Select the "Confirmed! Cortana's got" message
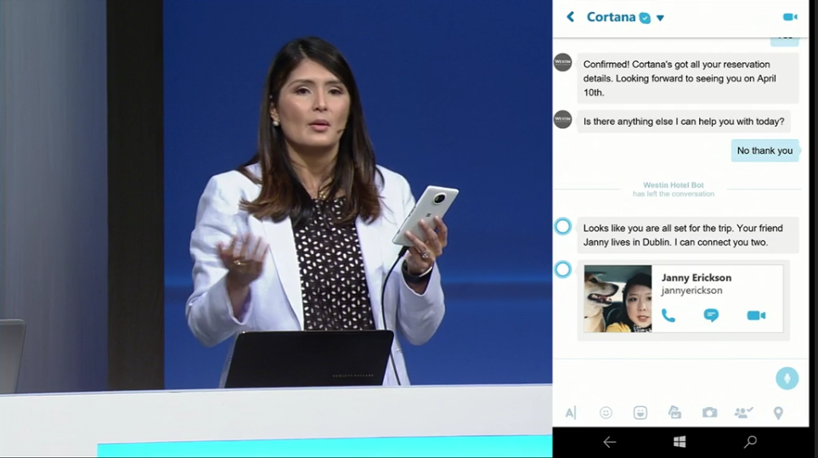Screen dimensions: 818x458 (687, 78)
